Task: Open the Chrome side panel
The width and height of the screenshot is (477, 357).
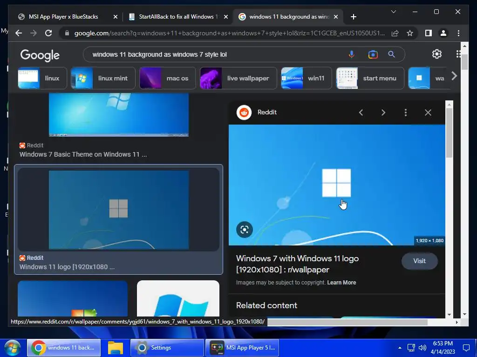Action: [429, 33]
